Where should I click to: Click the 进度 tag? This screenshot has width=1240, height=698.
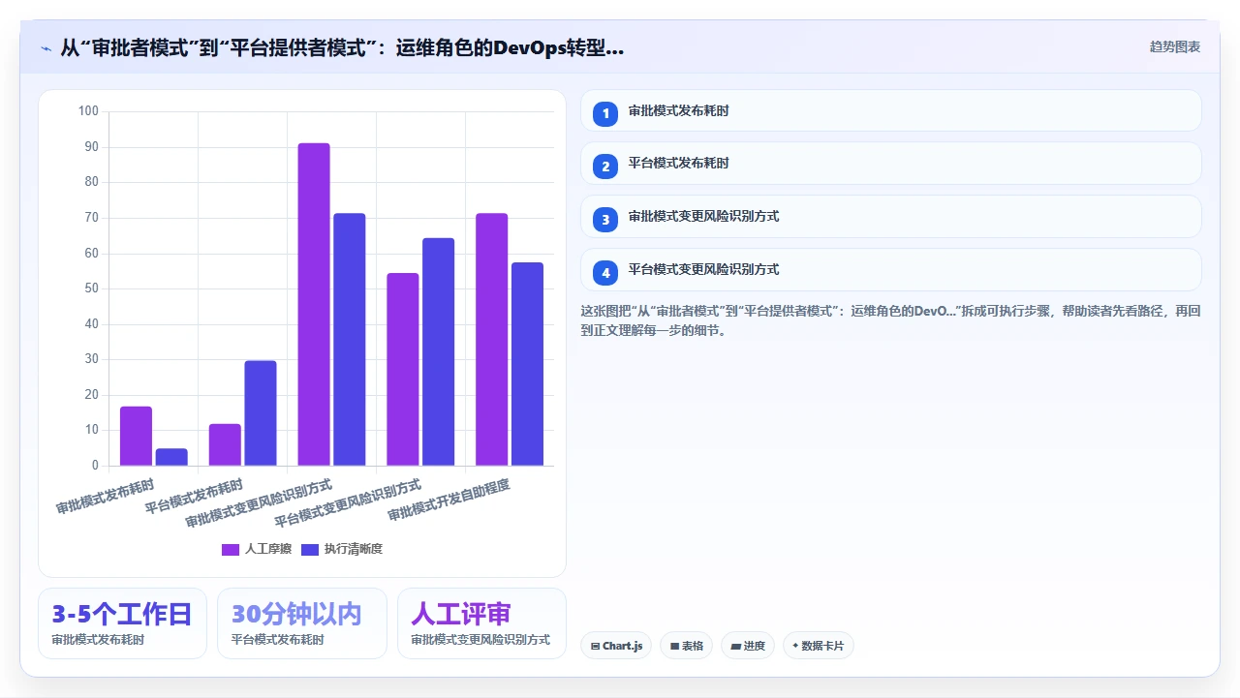[748, 646]
